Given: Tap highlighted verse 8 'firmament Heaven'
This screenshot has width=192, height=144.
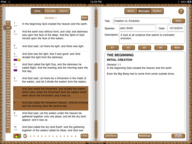Looking at the screenshot, I should 51,105.
